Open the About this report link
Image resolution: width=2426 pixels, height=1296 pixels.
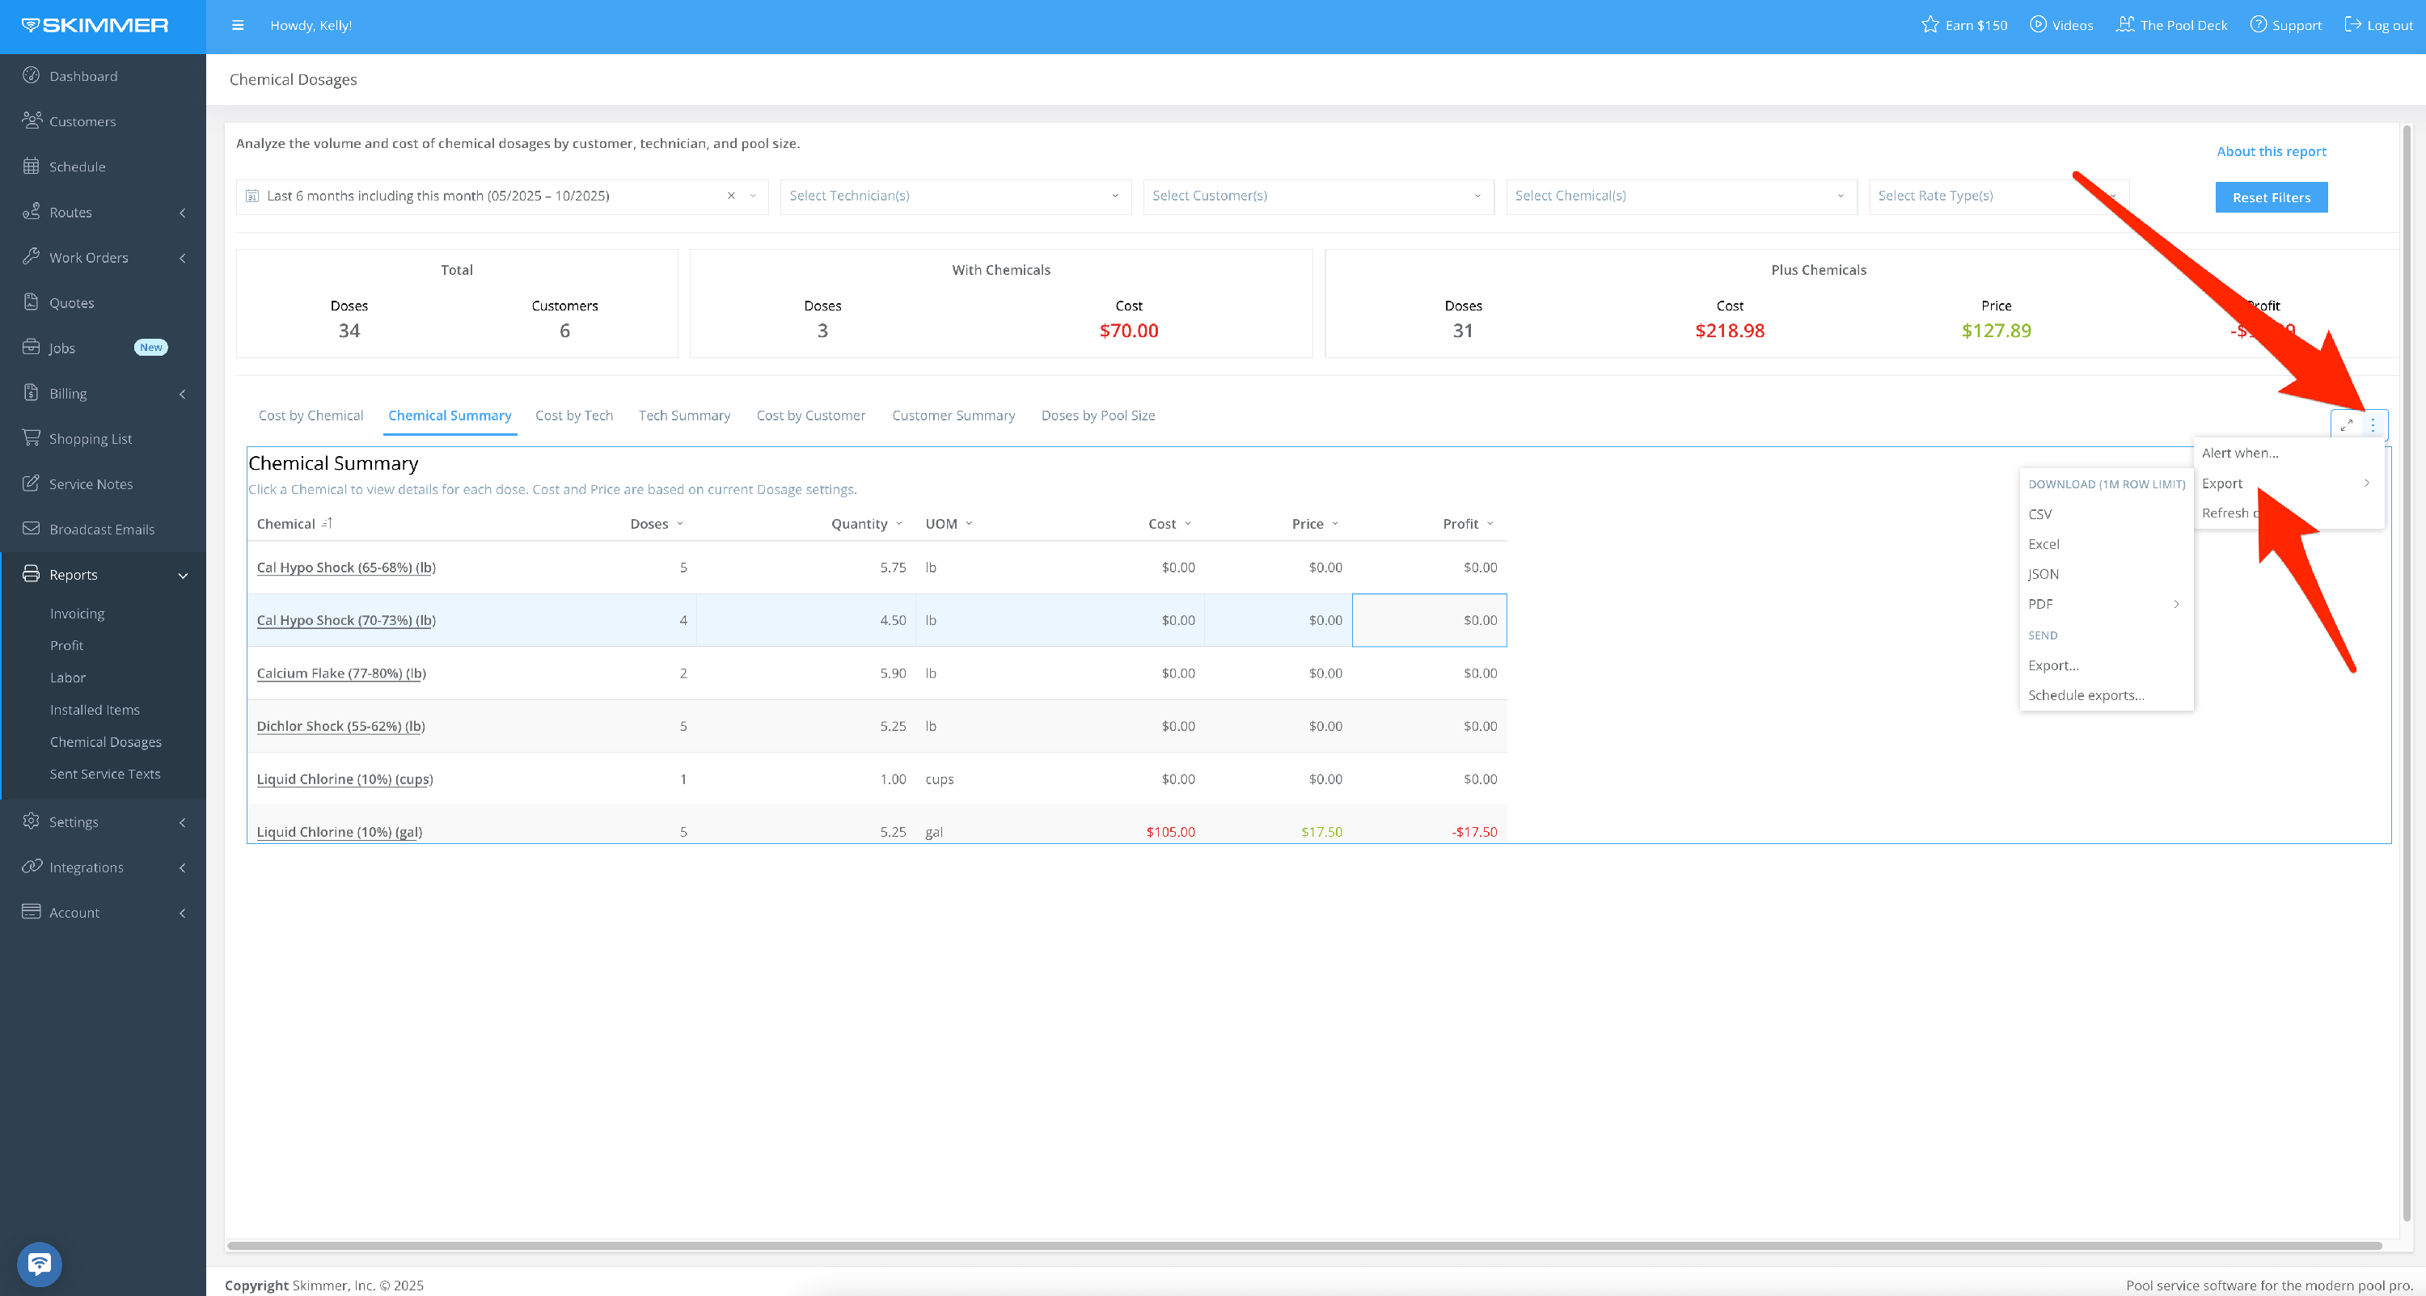2271,150
